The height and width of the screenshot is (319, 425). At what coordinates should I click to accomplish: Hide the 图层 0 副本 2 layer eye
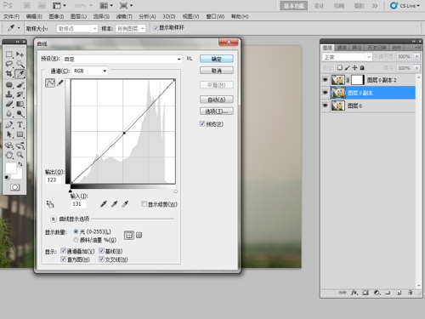point(325,80)
